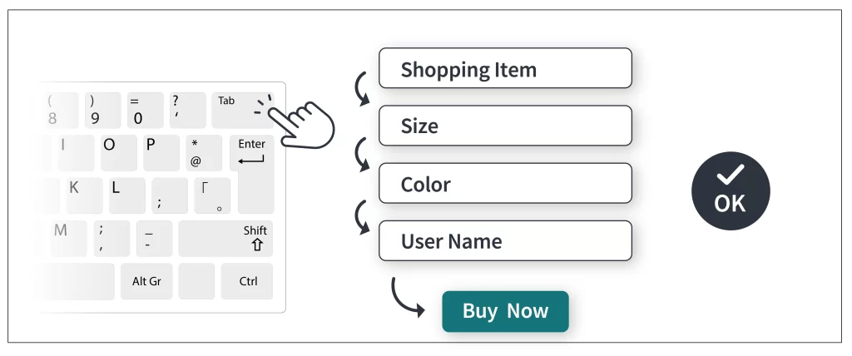Select the Color input field
Image resolution: width=852 pixels, height=356 pixels.
click(x=505, y=183)
